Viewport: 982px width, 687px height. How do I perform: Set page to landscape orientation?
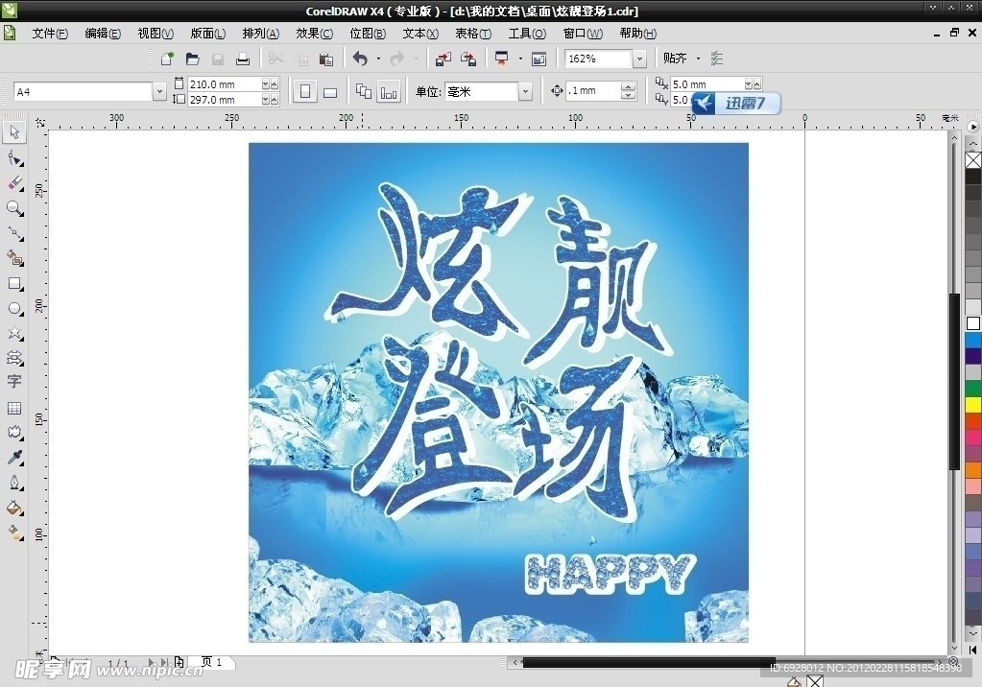(329, 89)
